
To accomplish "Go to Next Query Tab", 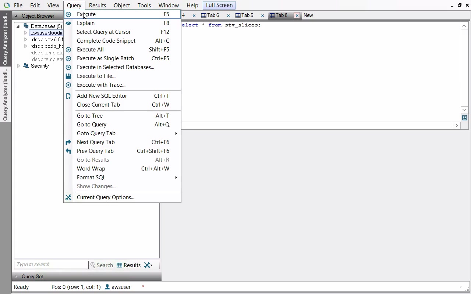I will (123, 142).
